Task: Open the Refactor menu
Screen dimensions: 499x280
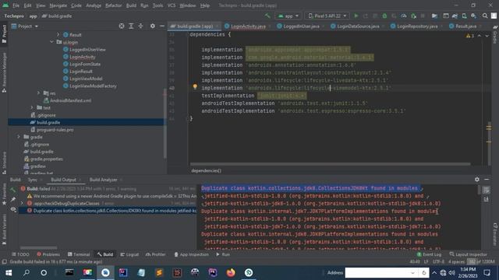Action: point(113,5)
